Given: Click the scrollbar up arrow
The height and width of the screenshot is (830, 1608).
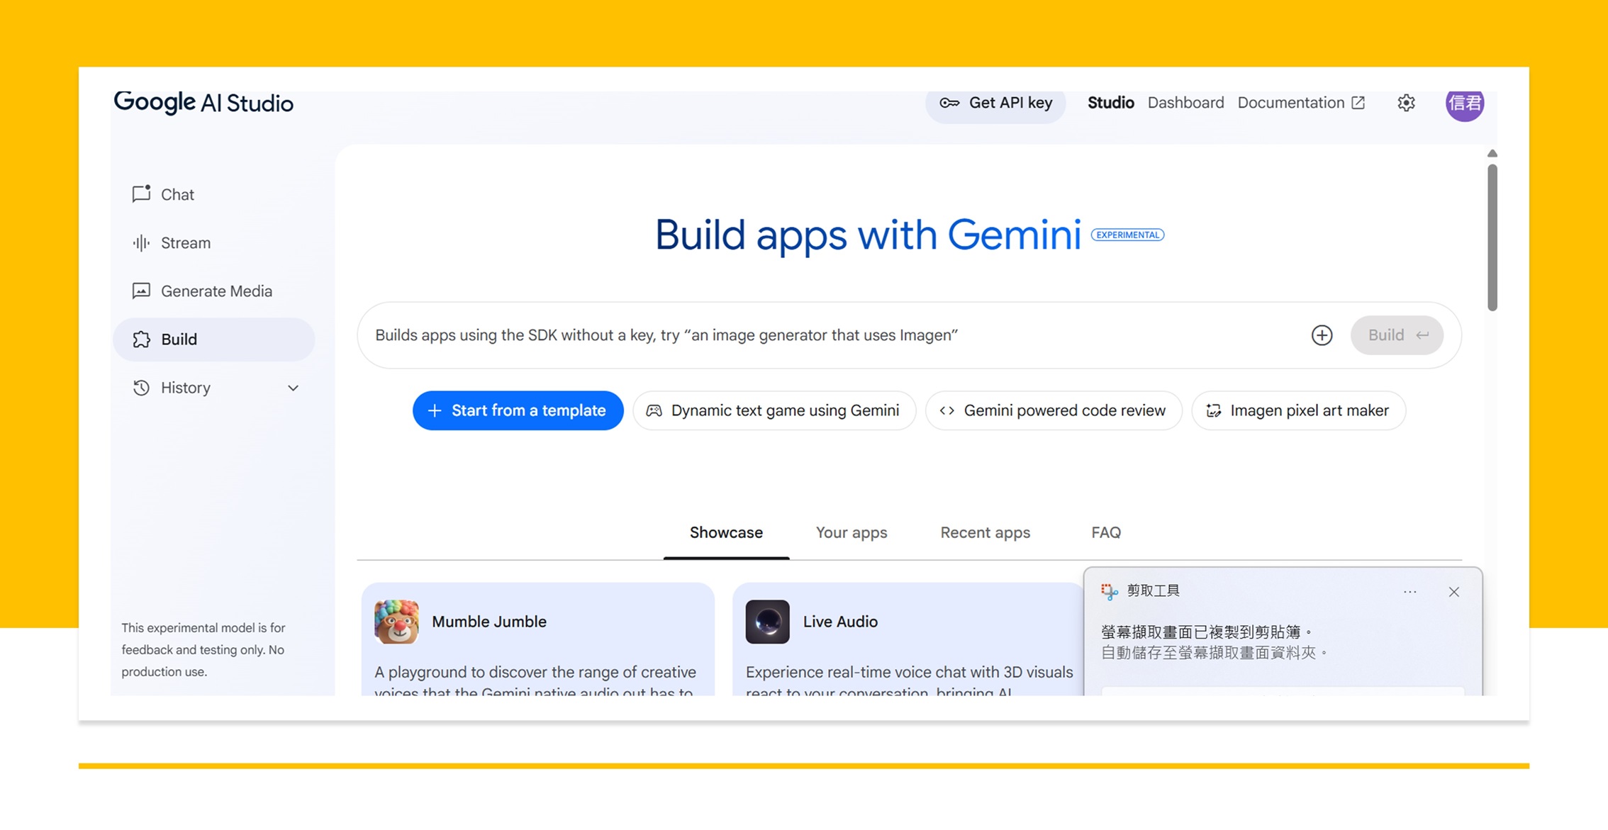Looking at the screenshot, I should (x=1492, y=154).
